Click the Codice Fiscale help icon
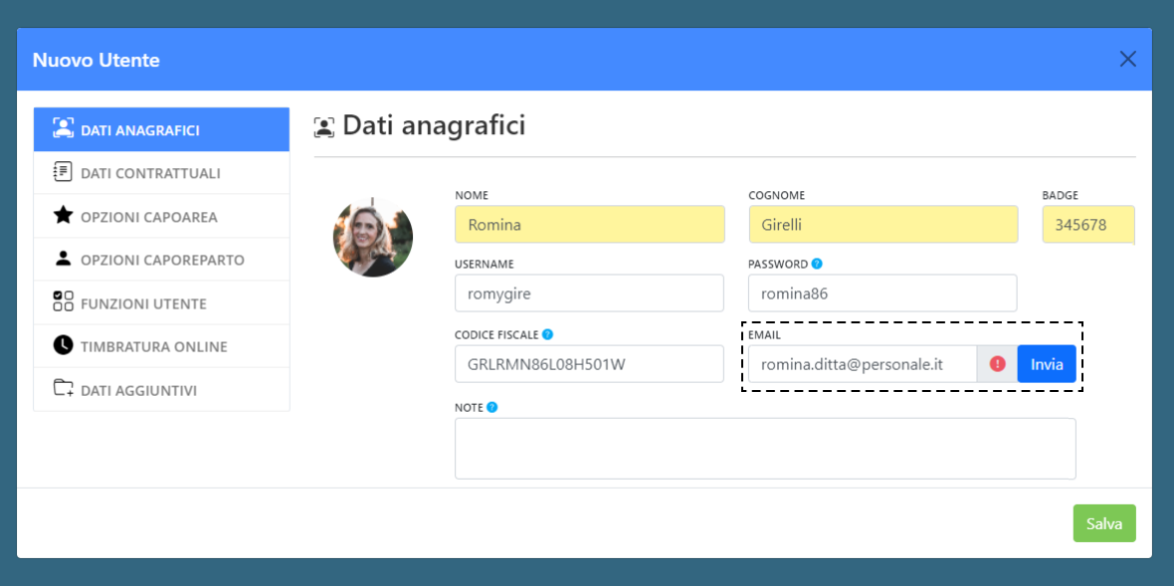The height and width of the screenshot is (586, 1174). (x=548, y=334)
